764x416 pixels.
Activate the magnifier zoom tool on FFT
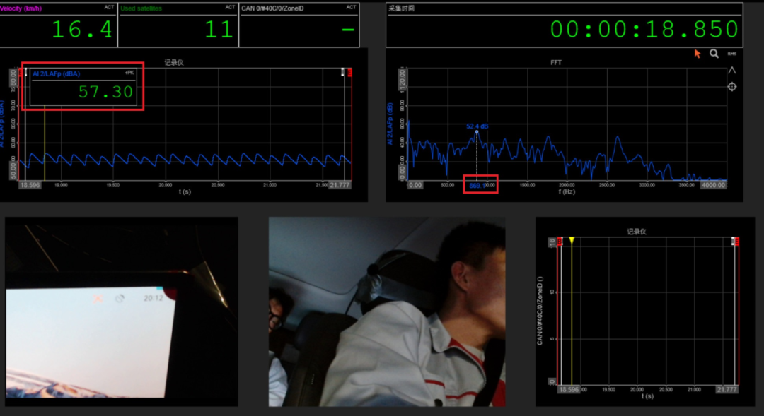point(714,54)
